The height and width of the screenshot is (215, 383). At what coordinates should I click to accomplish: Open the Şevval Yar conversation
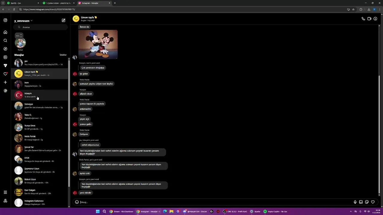40,149
